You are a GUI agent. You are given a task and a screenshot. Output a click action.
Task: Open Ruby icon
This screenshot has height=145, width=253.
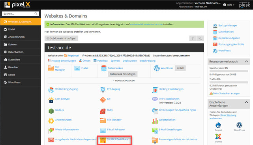103,111
